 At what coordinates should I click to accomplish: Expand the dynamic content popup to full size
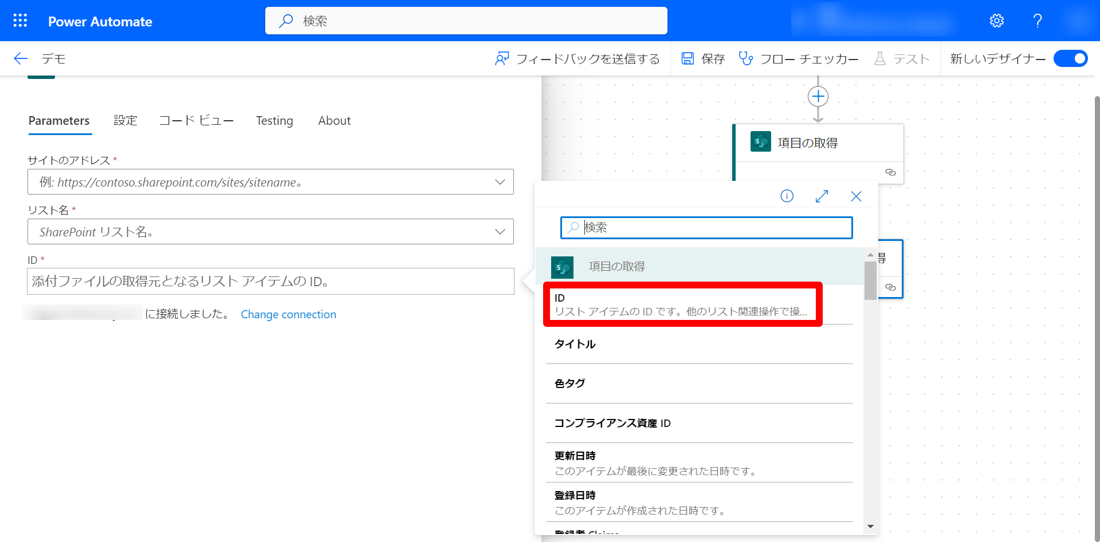[x=822, y=196]
